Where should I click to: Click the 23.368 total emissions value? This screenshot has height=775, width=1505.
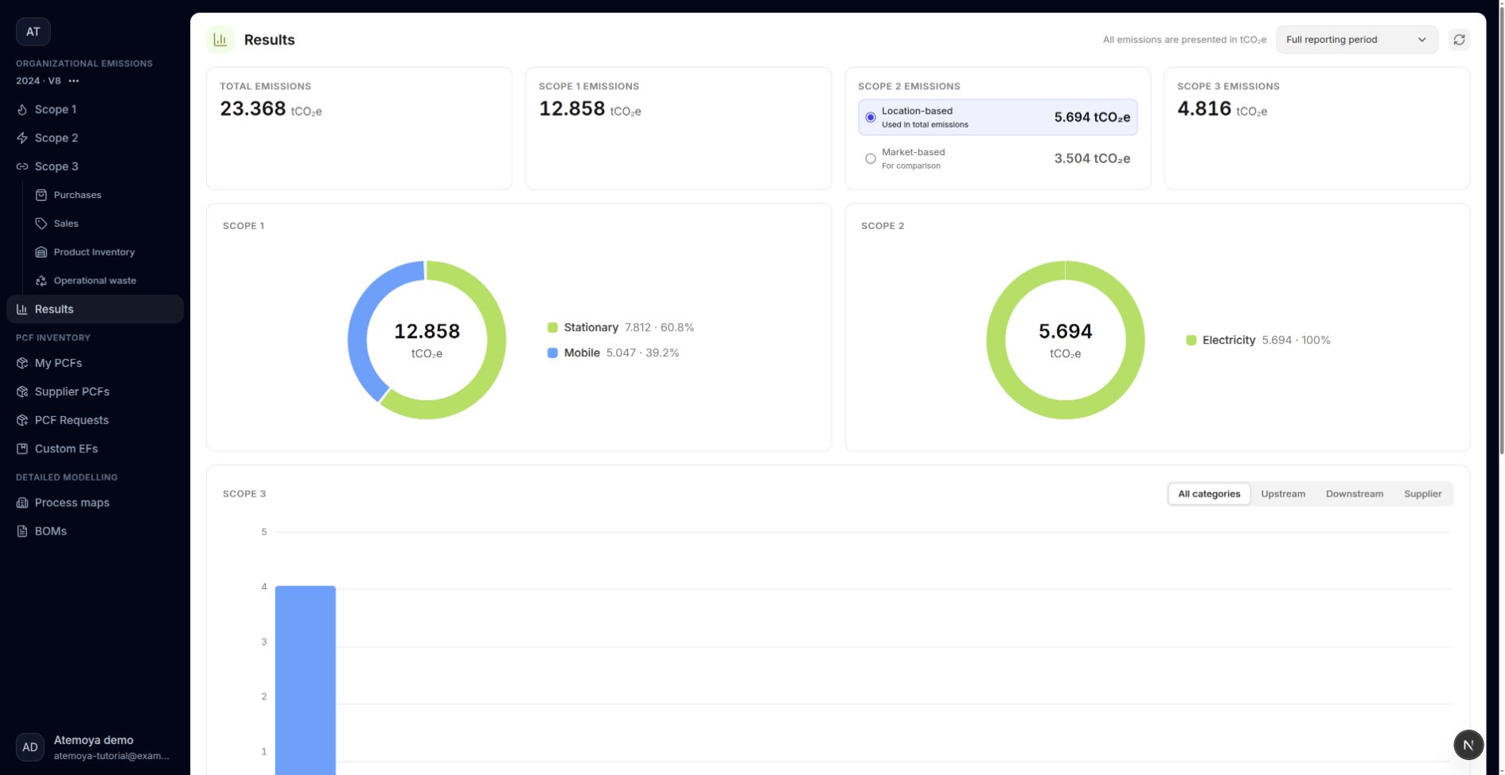(x=253, y=109)
